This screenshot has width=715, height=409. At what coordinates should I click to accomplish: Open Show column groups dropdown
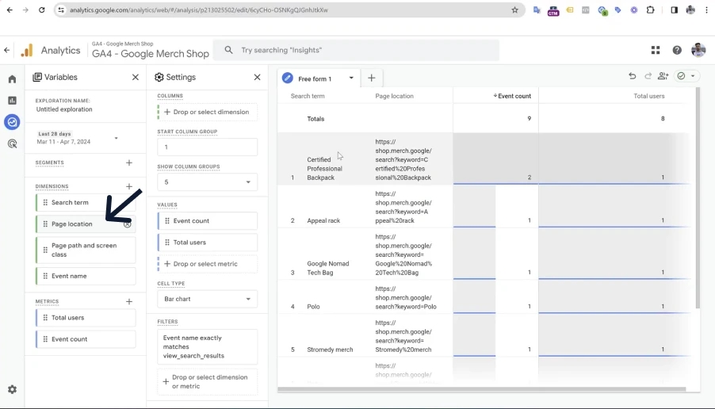point(207,182)
